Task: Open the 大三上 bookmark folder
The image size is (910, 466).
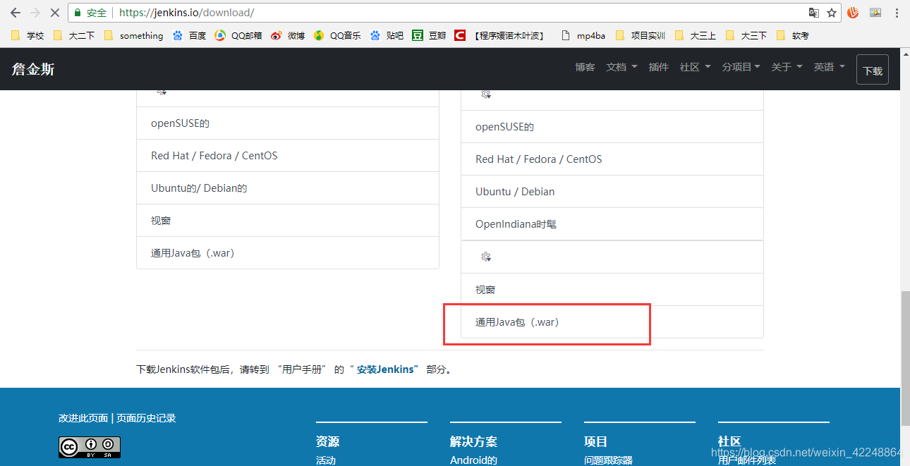Action: tap(695, 35)
